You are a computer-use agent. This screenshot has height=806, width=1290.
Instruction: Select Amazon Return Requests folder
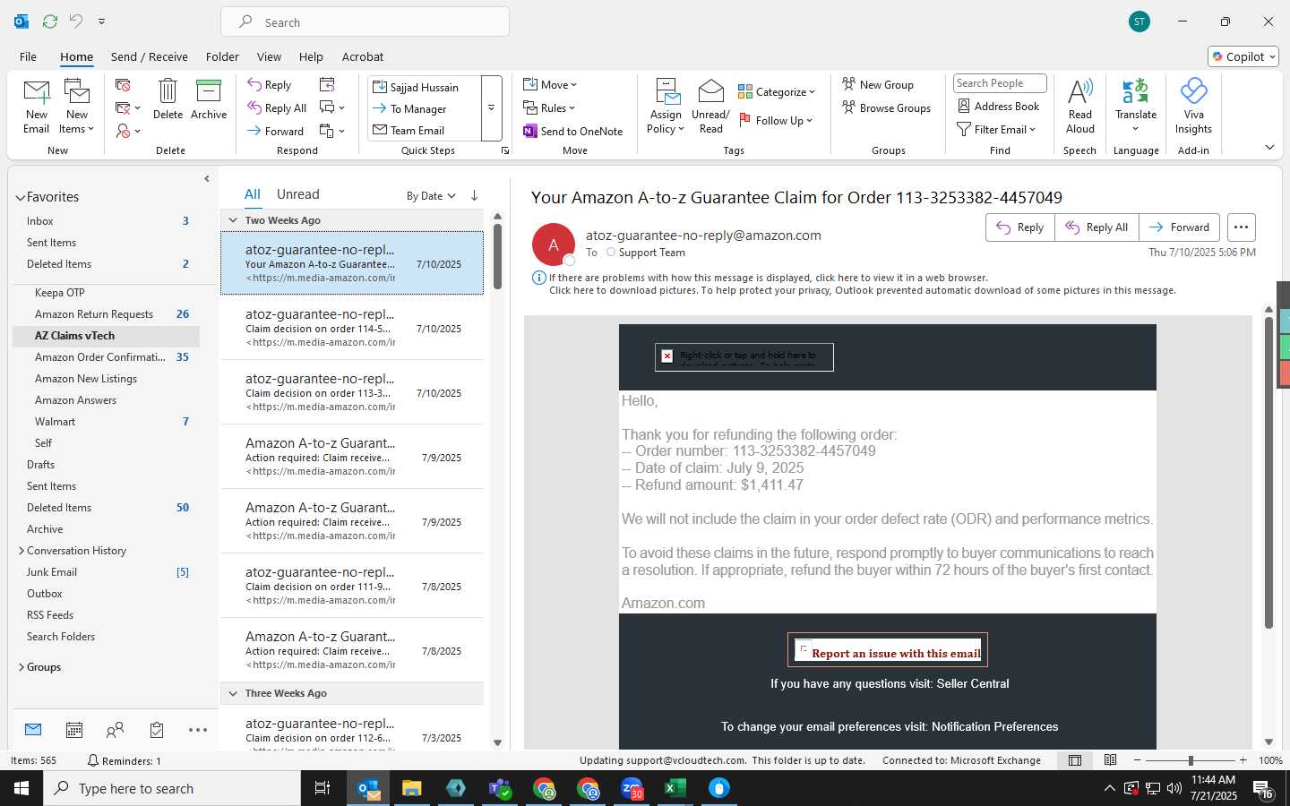pos(94,314)
